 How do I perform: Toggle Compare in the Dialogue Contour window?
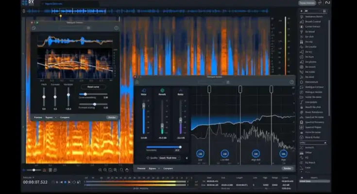(65, 117)
